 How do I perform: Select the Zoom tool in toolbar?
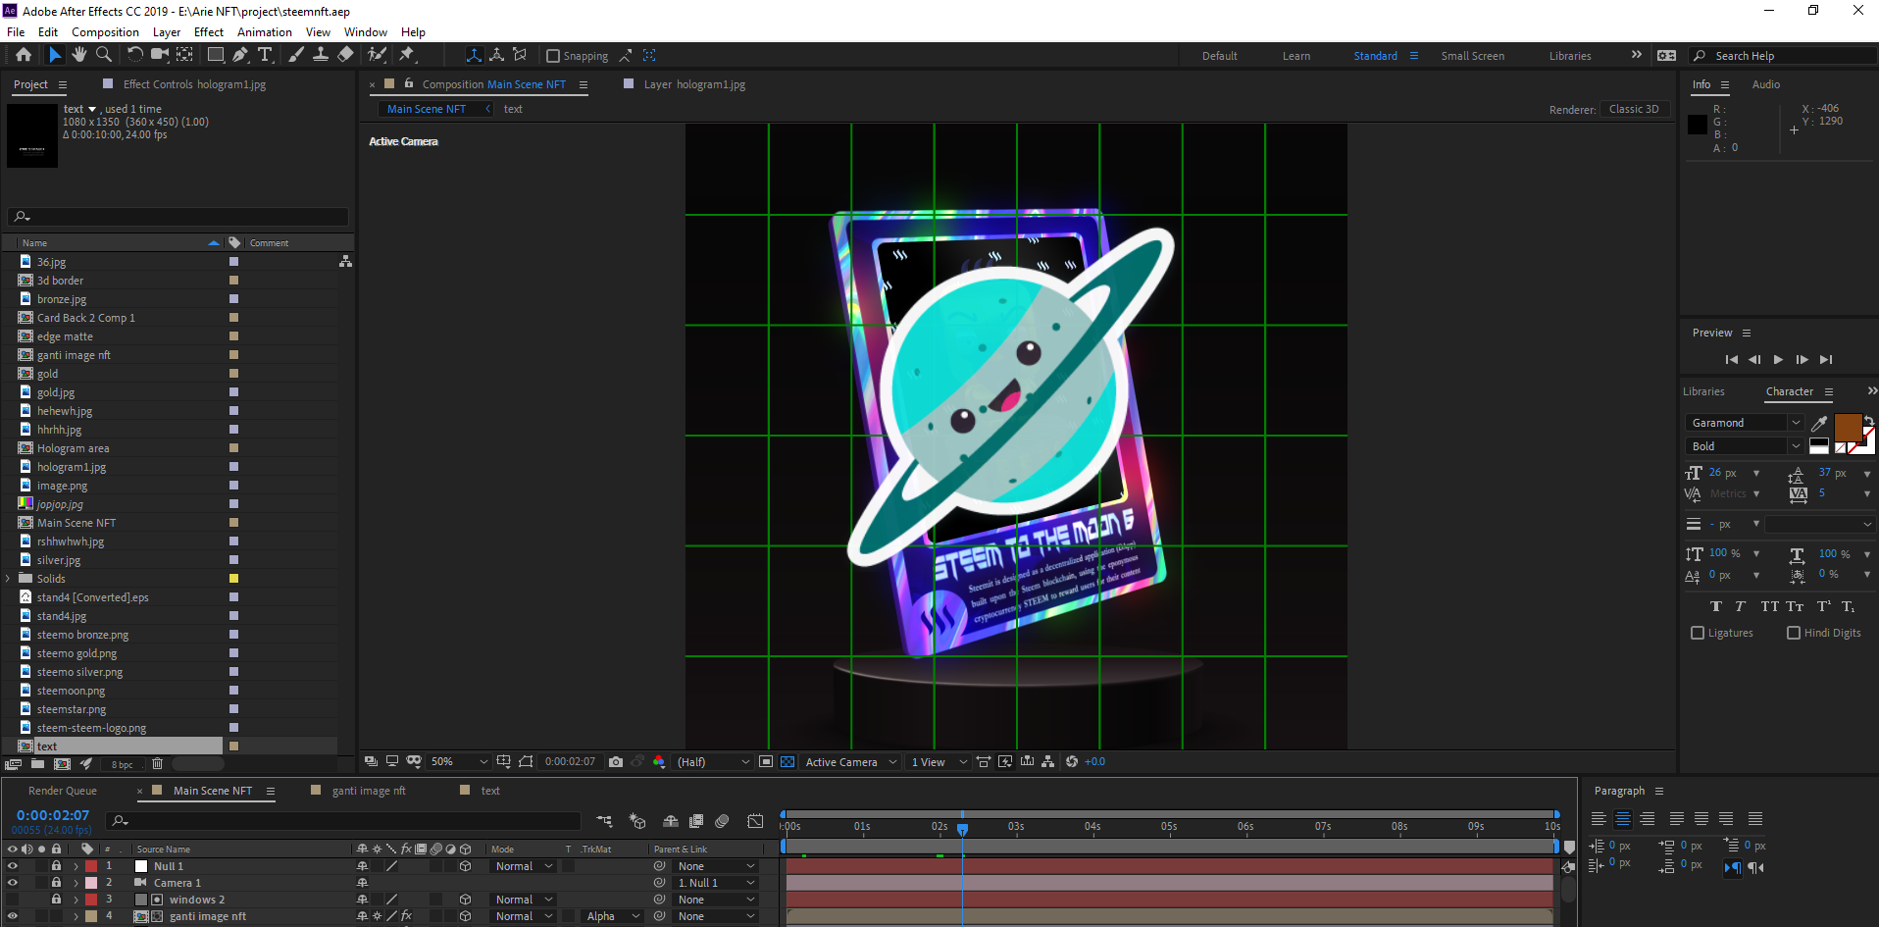[104, 55]
